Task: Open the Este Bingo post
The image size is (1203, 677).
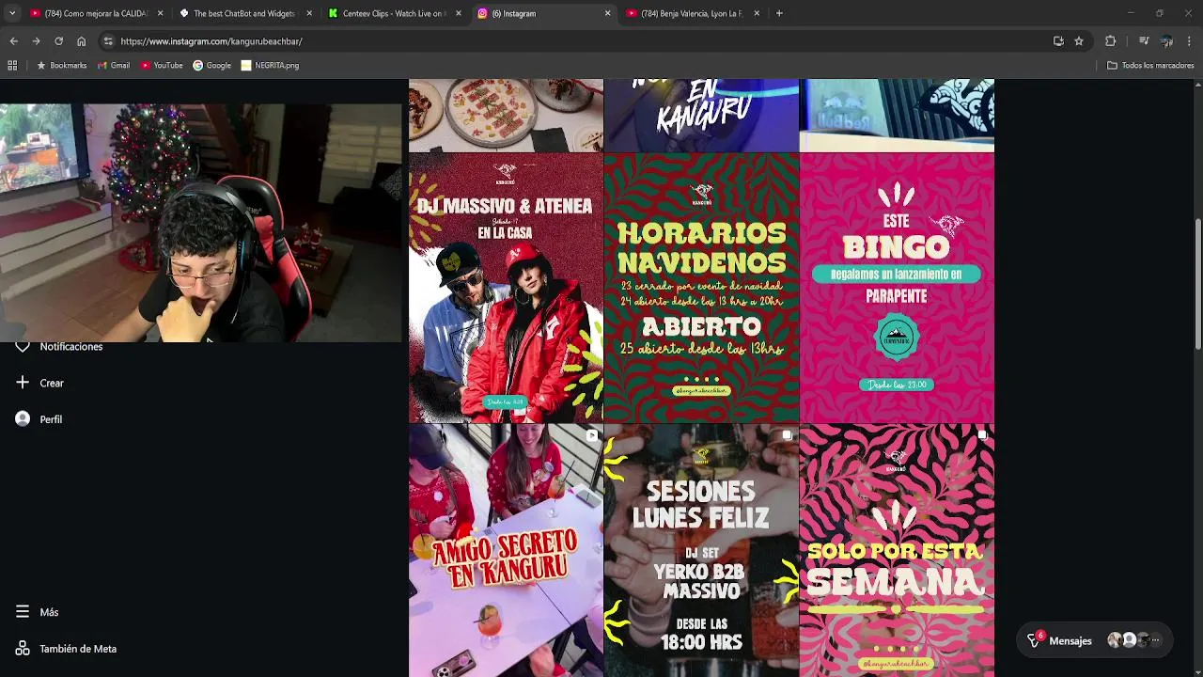Action: 897,288
